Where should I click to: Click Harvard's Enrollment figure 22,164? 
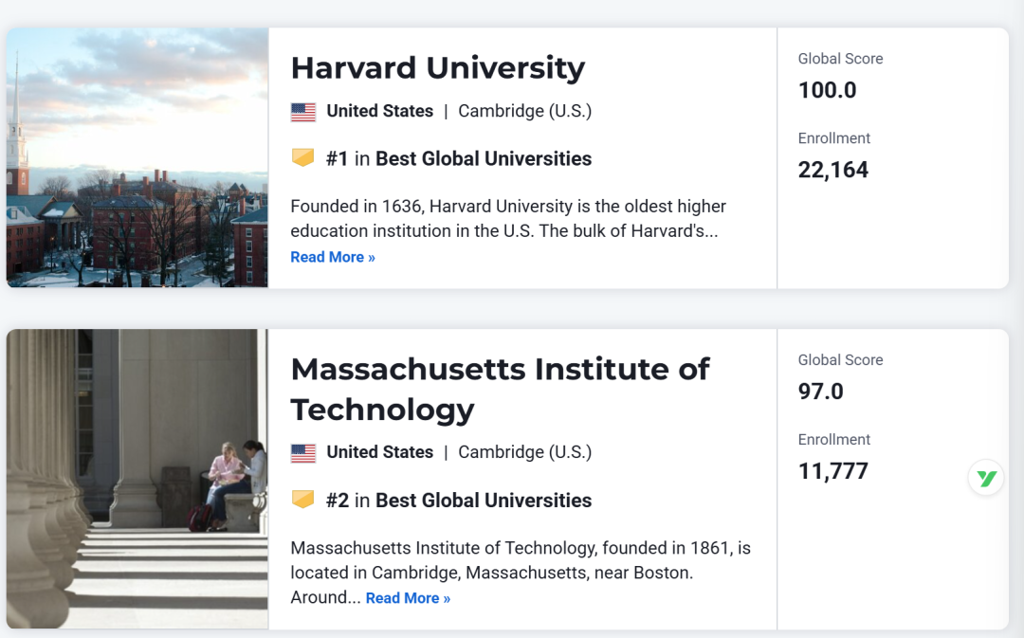coord(832,170)
